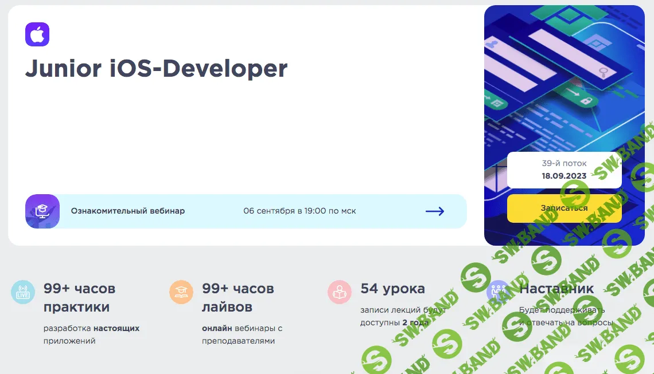Click the 54 урока heading
The image size is (654, 374).
point(392,288)
